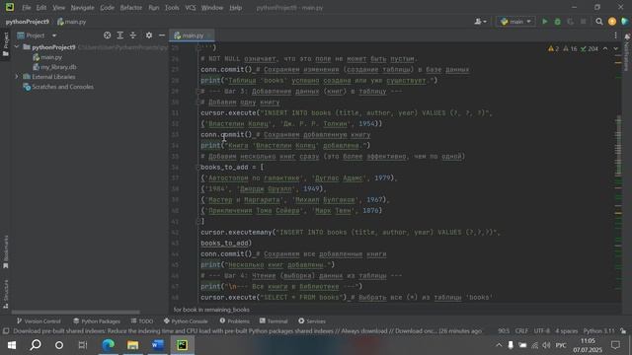This screenshot has height=355, width=632.
Task: Open Microsoft Edge from taskbar
Action: click(x=108, y=345)
